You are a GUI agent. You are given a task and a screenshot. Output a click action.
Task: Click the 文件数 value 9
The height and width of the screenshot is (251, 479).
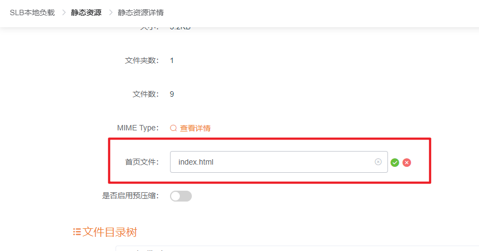click(x=172, y=94)
